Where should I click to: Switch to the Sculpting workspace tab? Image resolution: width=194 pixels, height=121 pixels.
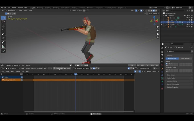(48, 8)
